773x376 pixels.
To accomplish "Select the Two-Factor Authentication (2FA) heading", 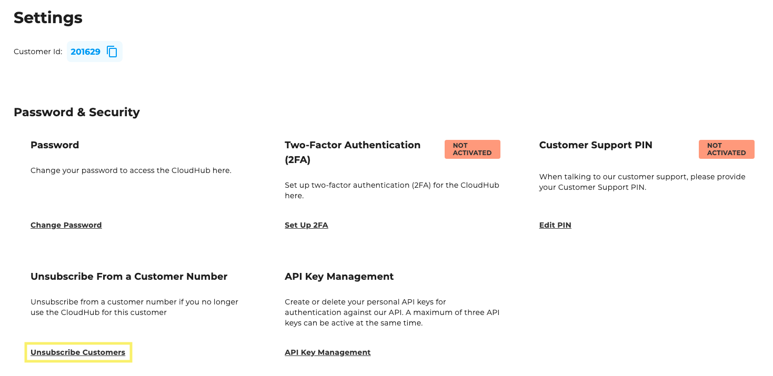I will 353,152.
